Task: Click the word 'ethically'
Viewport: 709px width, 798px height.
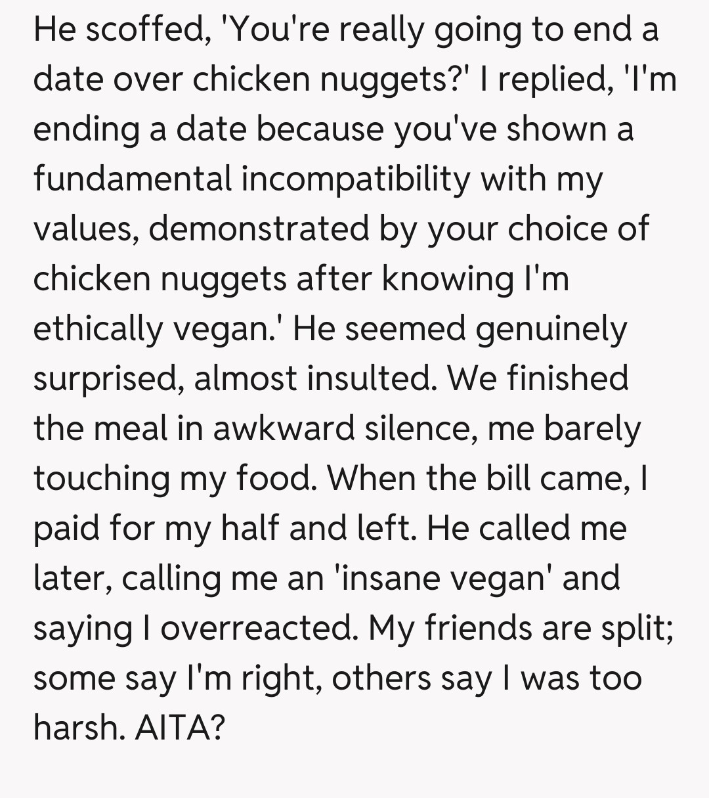Action: (98, 329)
